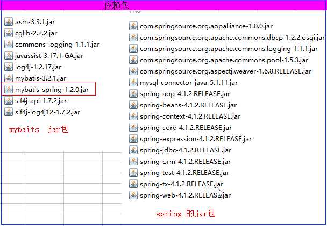
Task: Click the jar icon beside spring-tx-4.1.2.RELEASE.jar
Action: click(133, 184)
